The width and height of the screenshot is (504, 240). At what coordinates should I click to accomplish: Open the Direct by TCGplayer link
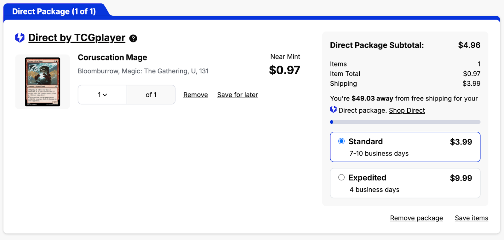(77, 37)
